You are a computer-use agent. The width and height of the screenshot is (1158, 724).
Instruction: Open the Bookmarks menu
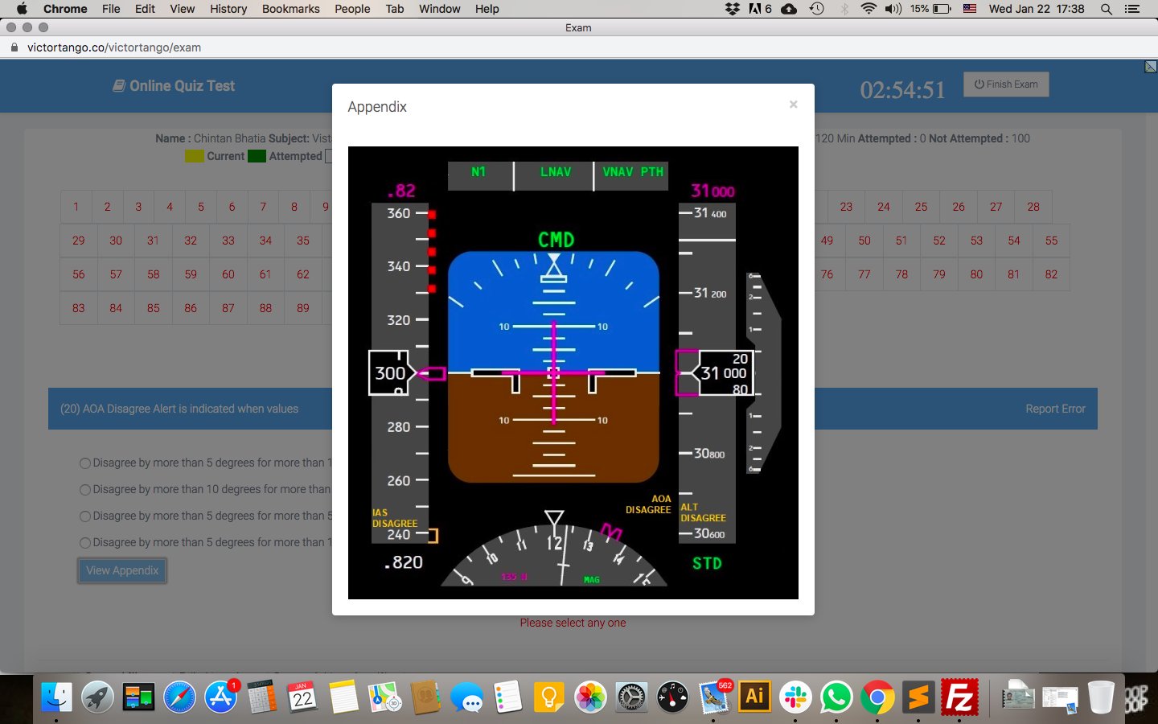point(290,9)
